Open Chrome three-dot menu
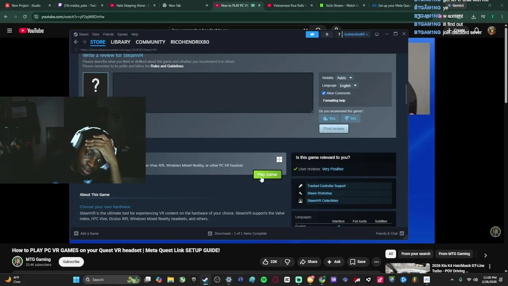 (502, 17)
